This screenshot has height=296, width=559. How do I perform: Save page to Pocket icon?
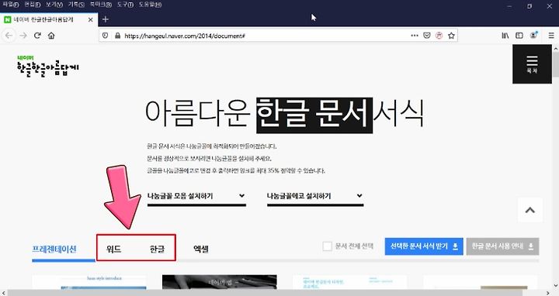[427, 36]
